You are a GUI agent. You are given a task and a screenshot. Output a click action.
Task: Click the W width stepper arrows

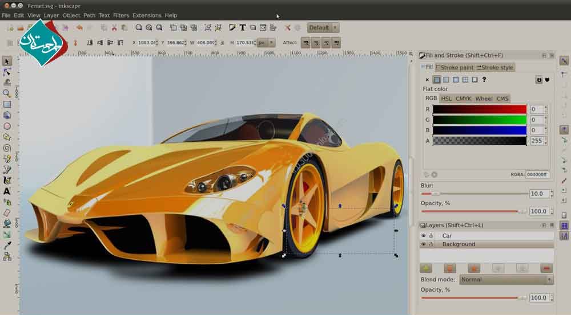tap(216, 43)
